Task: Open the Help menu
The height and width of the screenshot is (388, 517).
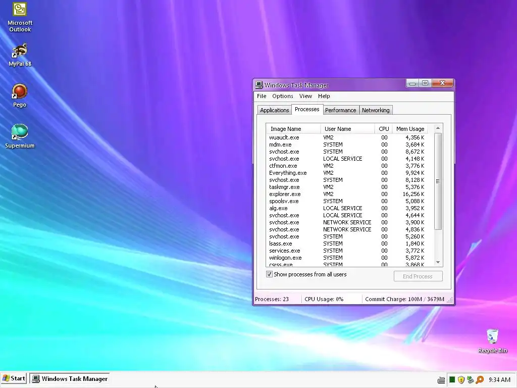Action: (324, 96)
